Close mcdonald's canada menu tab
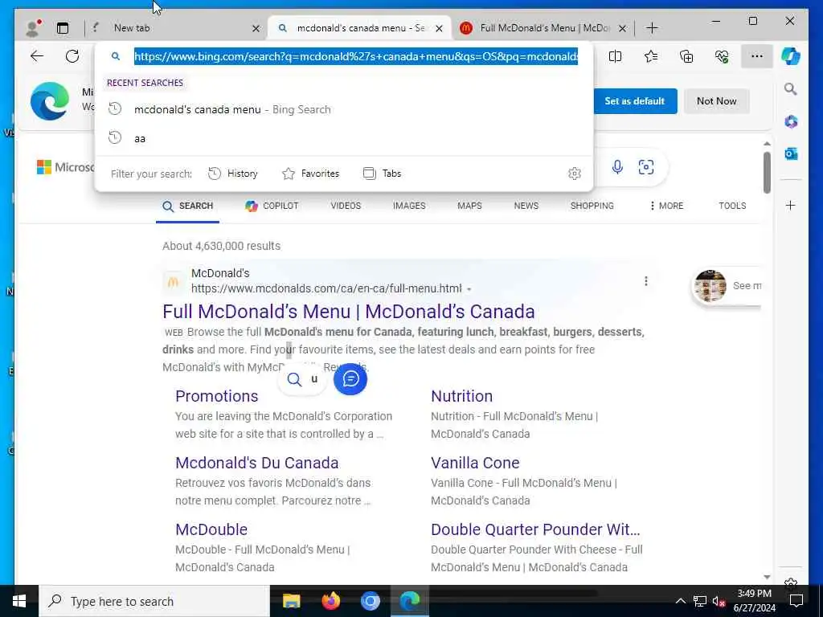 (440, 28)
